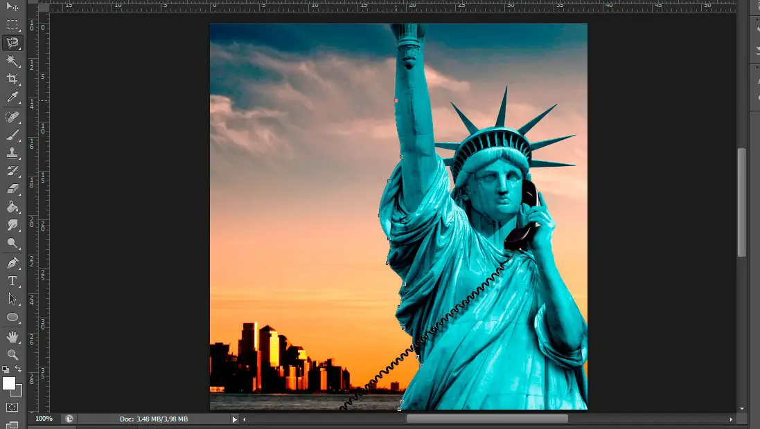
Task: Select the Paint Bucket tool
Action: coord(12,208)
